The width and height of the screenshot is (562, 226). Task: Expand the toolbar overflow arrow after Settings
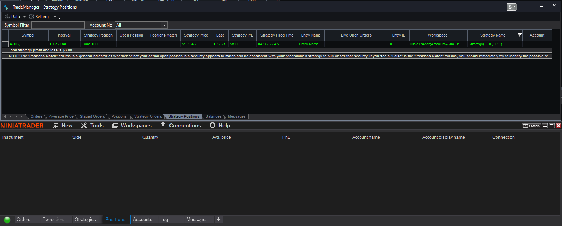(x=60, y=17)
